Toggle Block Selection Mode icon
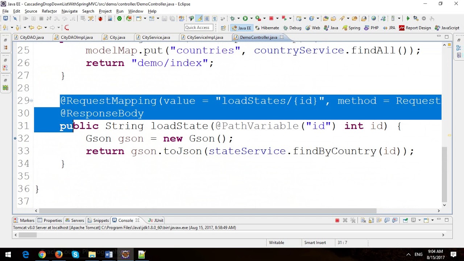The width and height of the screenshot is (464, 261). (x=207, y=18)
